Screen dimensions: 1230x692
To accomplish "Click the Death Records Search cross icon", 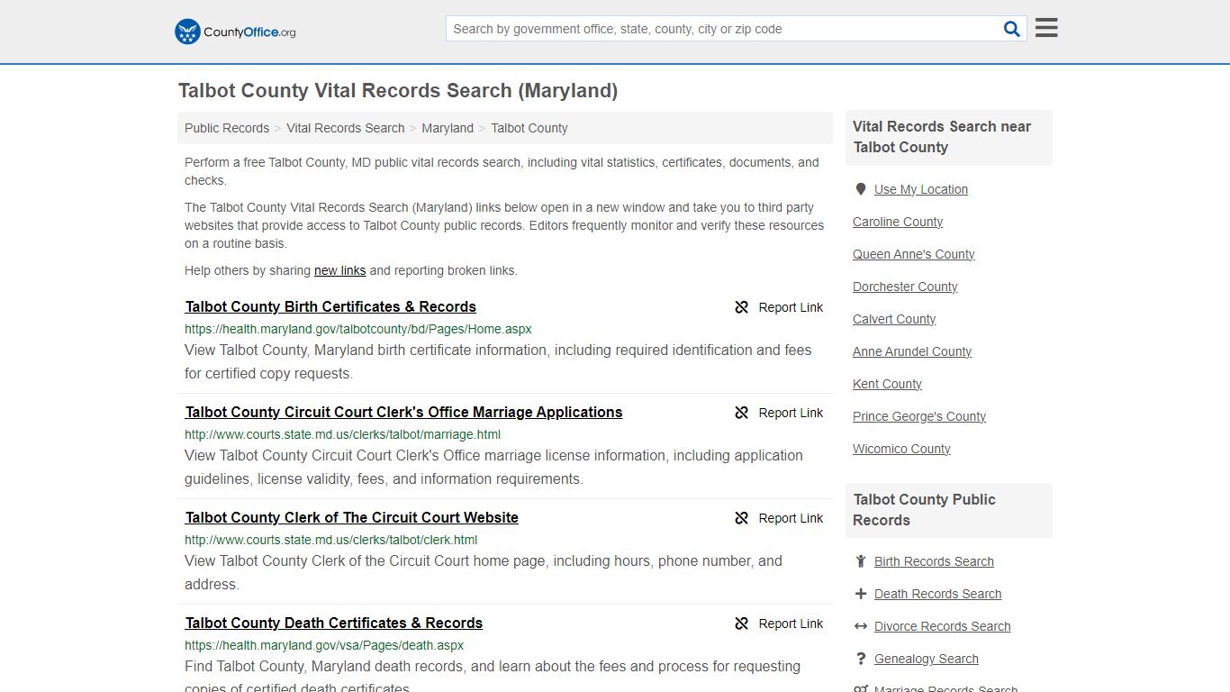I will 861,594.
